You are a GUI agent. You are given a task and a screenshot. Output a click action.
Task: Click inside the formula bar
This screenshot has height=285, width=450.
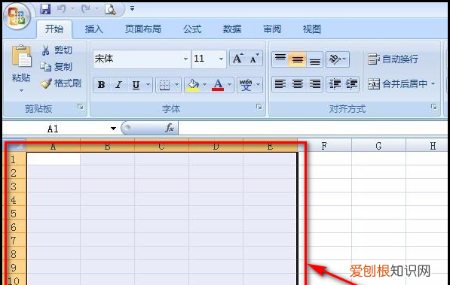point(313,128)
